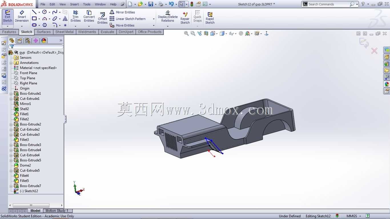Select the Smart Dimension tool
Image resolution: width=390 pixels, height=219 pixels.
coord(22,16)
